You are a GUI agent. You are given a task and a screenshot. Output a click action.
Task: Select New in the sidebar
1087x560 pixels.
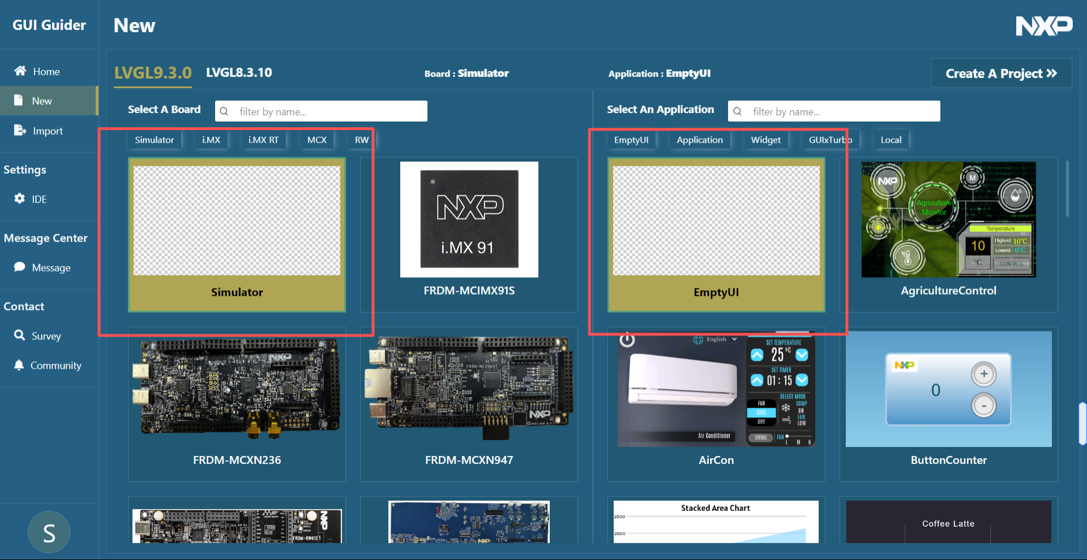[49, 101]
